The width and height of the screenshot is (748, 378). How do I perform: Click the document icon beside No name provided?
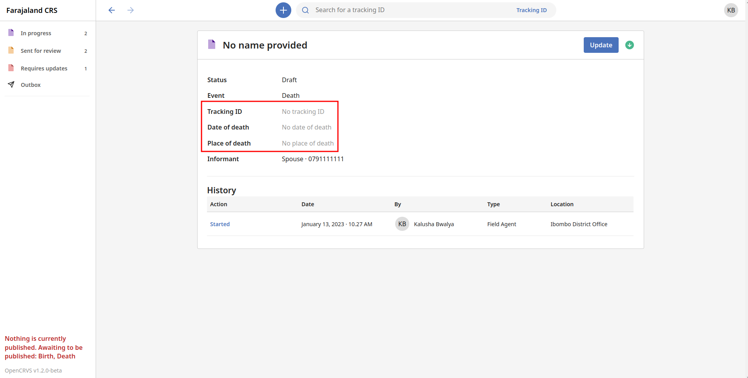(212, 45)
